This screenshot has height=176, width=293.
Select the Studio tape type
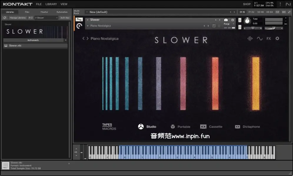tap(147, 127)
